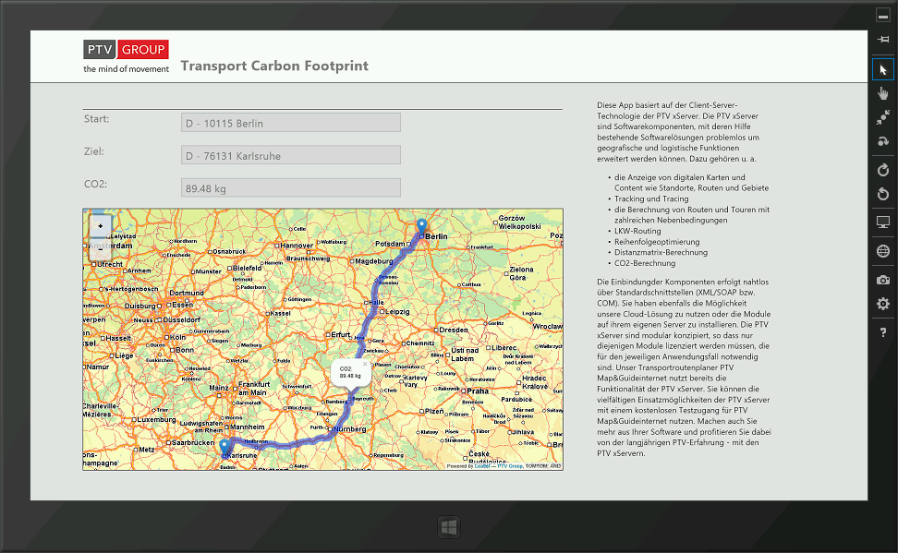Click the Start field showing Berlin
Screen dimensions: 898x553
[x=289, y=122]
